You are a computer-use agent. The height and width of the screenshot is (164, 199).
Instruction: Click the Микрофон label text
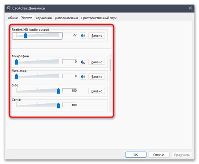point(20,56)
